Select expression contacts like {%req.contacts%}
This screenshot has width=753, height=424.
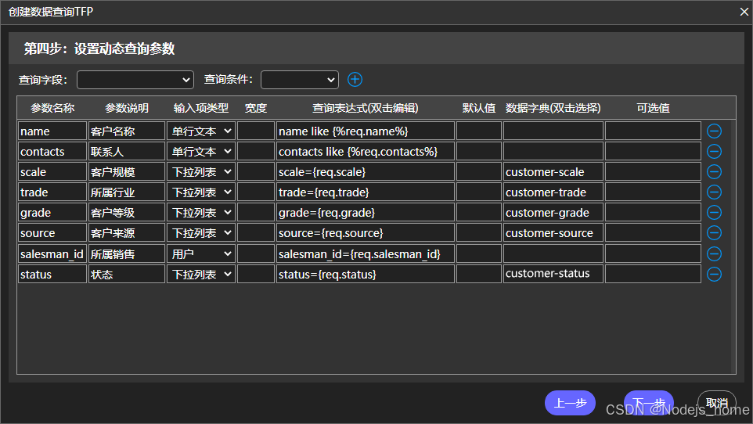pyautogui.click(x=366, y=152)
